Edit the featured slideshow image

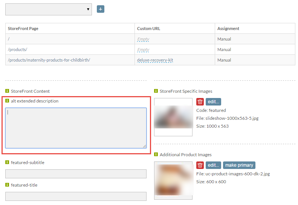(213, 102)
